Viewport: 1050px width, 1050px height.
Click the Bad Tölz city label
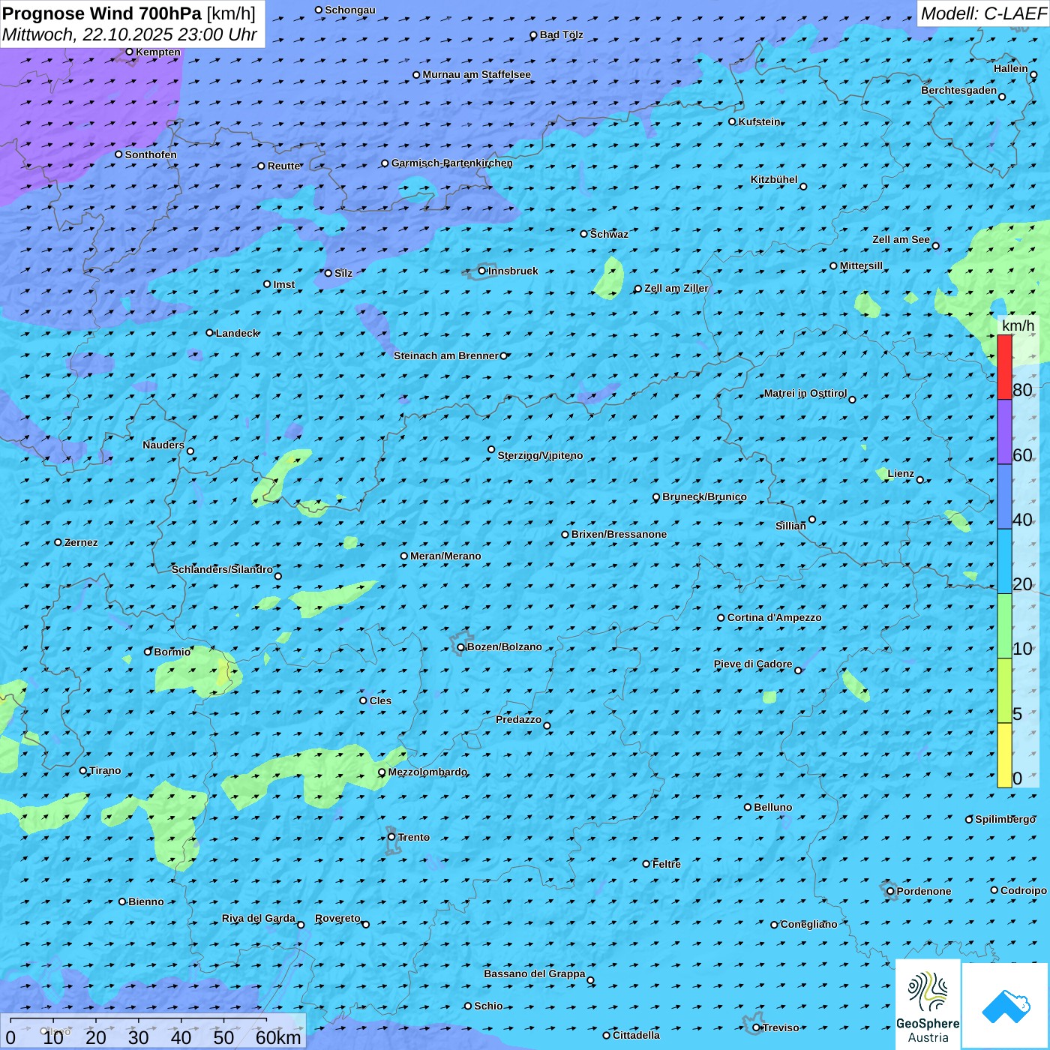click(561, 34)
